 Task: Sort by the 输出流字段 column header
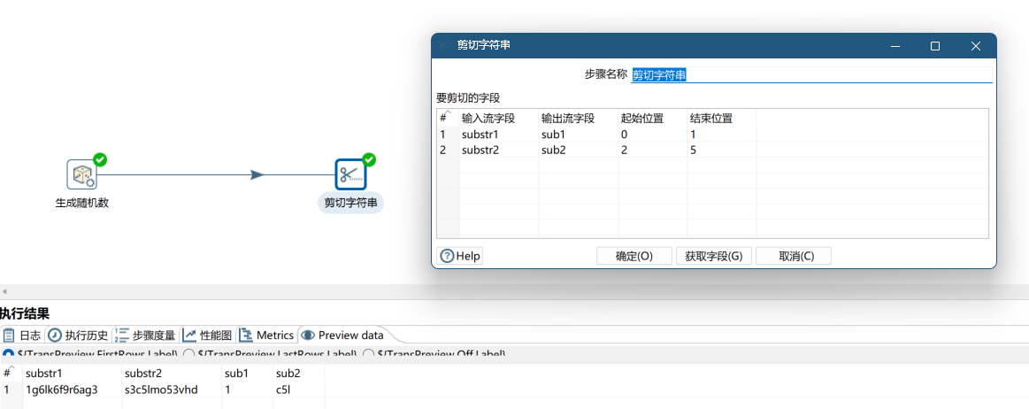click(x=578, y=118)
